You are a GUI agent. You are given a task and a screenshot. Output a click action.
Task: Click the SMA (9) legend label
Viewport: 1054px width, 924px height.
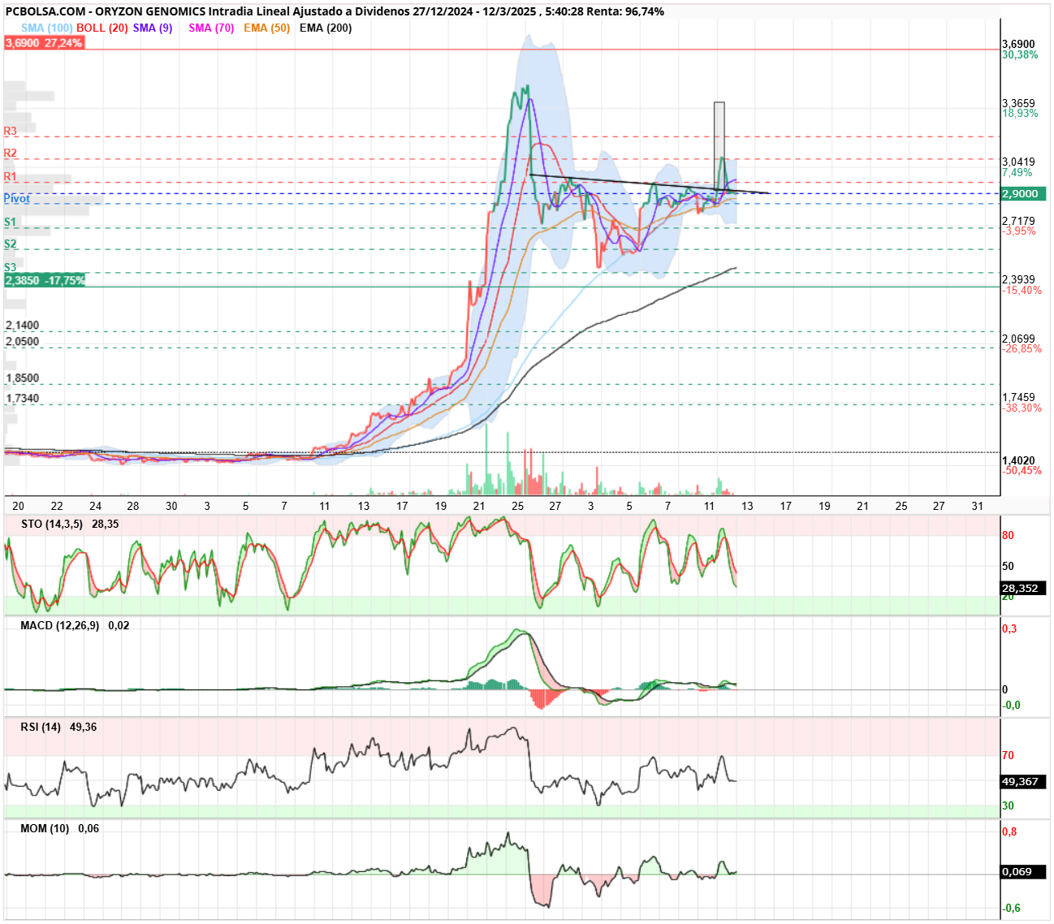[153, 28]
